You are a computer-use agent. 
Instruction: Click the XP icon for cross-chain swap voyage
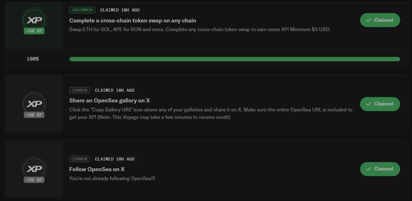coord(34,20)
